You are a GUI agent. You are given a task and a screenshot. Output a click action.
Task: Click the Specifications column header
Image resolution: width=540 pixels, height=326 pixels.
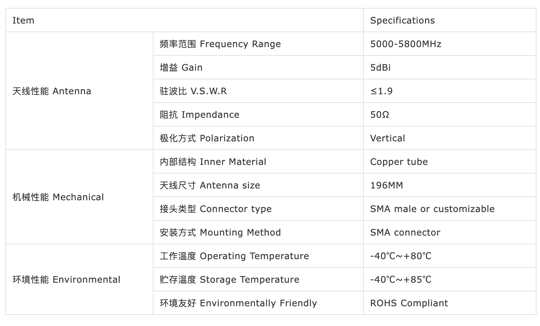(402, 20)
